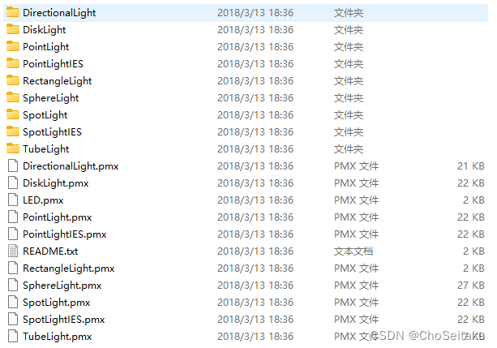Viewport: 497px width, 348px height.
Task: Click the LED.pmx file icon
Action: pos(13,200)
